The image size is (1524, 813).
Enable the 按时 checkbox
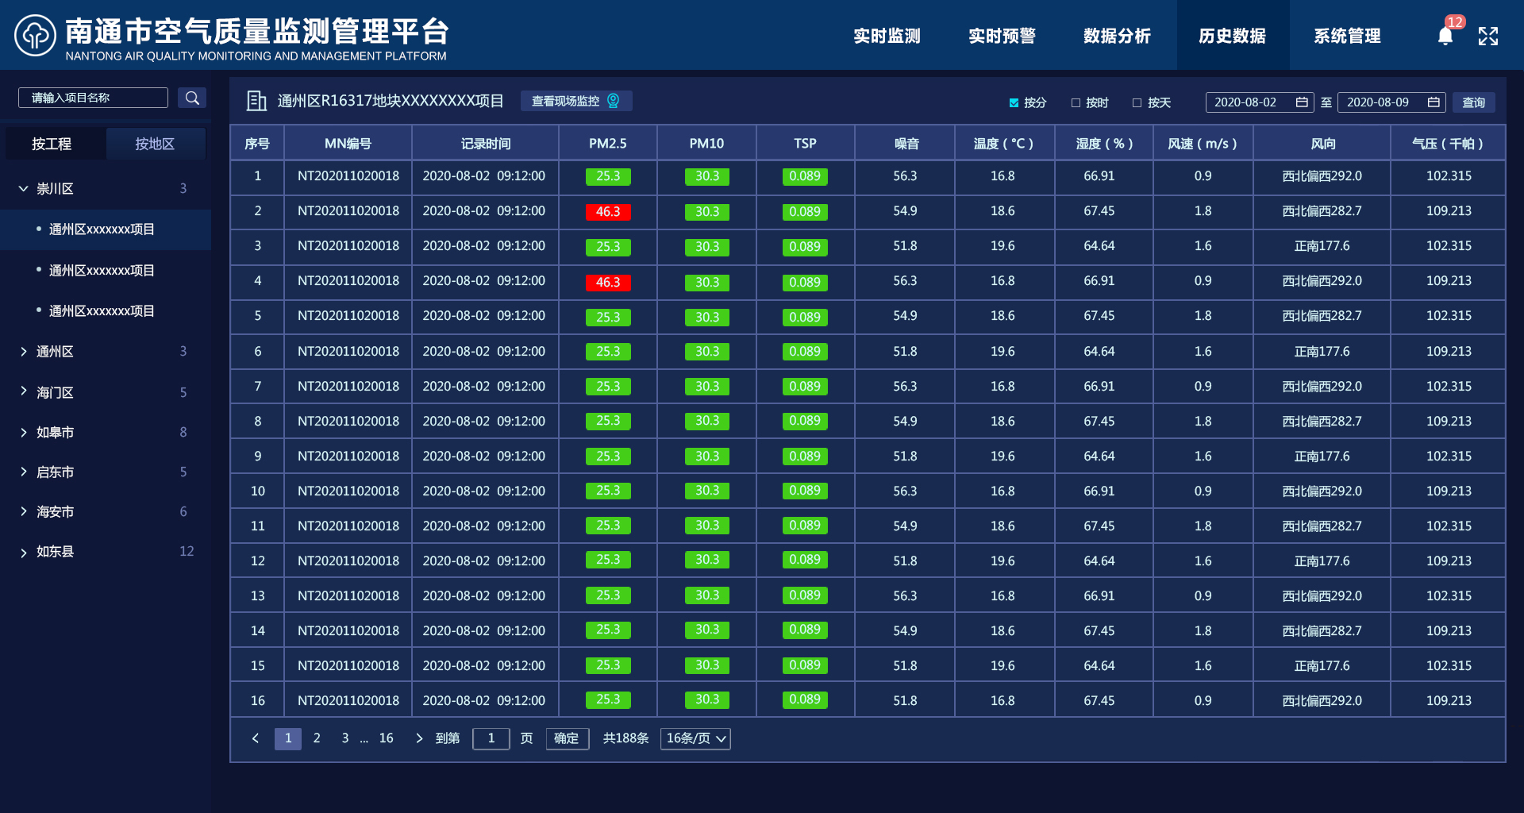[1076, 102]
